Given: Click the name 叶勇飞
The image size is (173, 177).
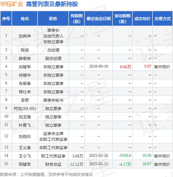Looking at the screenshot, I should point(25,125).
